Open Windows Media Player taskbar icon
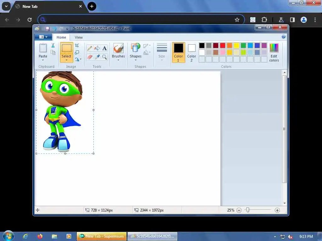The width and height of the screenshot is (322, 241). pos(69,236)
